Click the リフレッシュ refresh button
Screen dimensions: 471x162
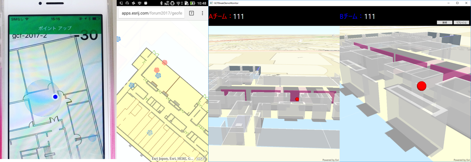coord(461,23)
